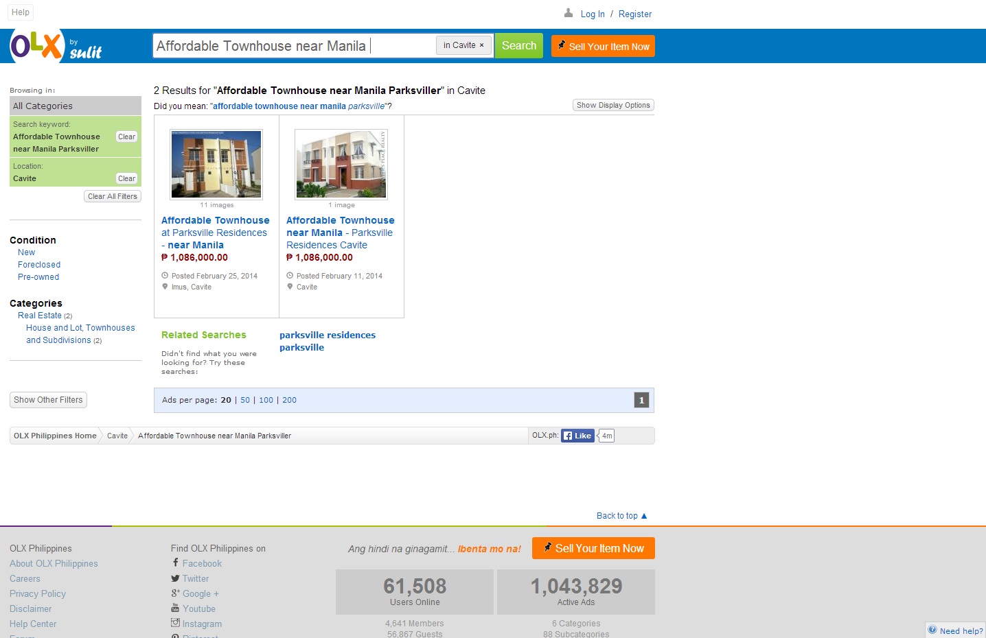Remove the 'in Cavite' location tag
Viewport: 986px width, 638px height.
click(x=481, y=45)
